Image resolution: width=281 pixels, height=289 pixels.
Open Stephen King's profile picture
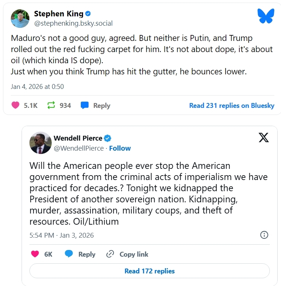[20, 18]
